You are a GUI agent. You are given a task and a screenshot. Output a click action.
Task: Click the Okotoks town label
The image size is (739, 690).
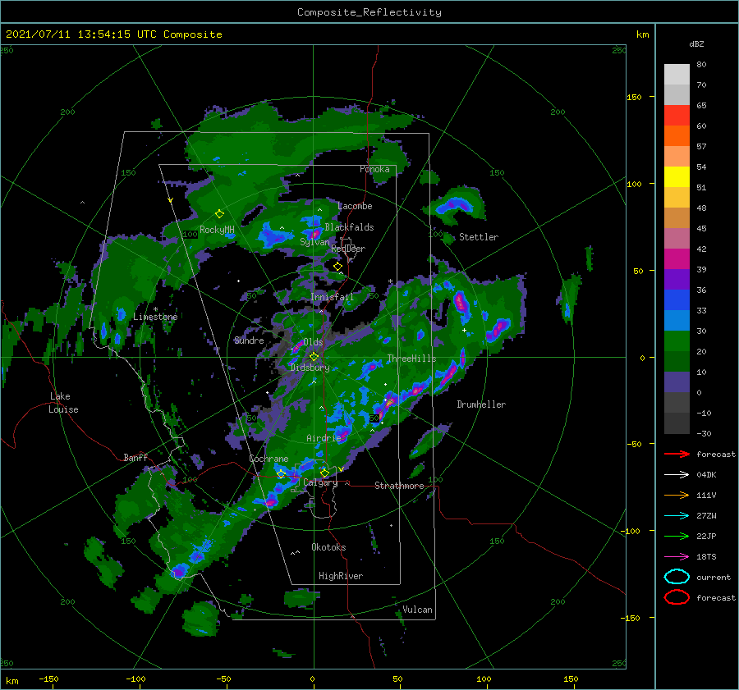pyautogui.click(x=328, y=547)
